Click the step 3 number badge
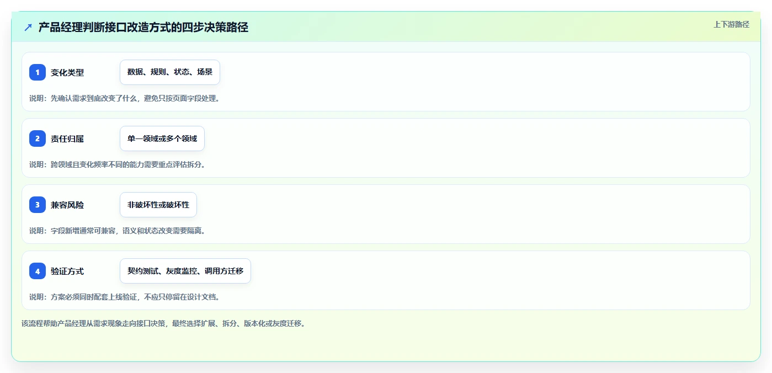The image size is (772, 373). pyautogui.click(x=38, y=205)
